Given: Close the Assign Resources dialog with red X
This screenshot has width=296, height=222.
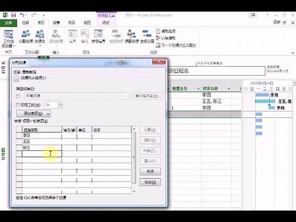Looking at the screenshot, I should click(159, 61).
